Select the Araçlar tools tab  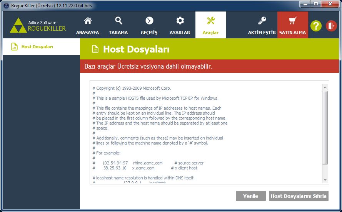pos(211,25)
